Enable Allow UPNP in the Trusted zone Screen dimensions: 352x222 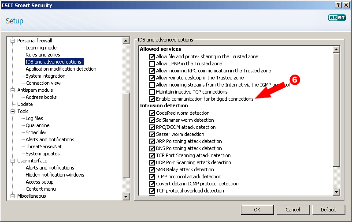point(152,64)
